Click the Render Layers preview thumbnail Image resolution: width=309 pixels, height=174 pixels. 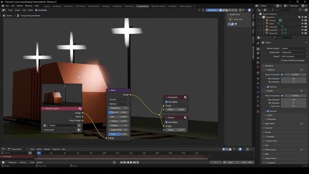pos(62,95)
